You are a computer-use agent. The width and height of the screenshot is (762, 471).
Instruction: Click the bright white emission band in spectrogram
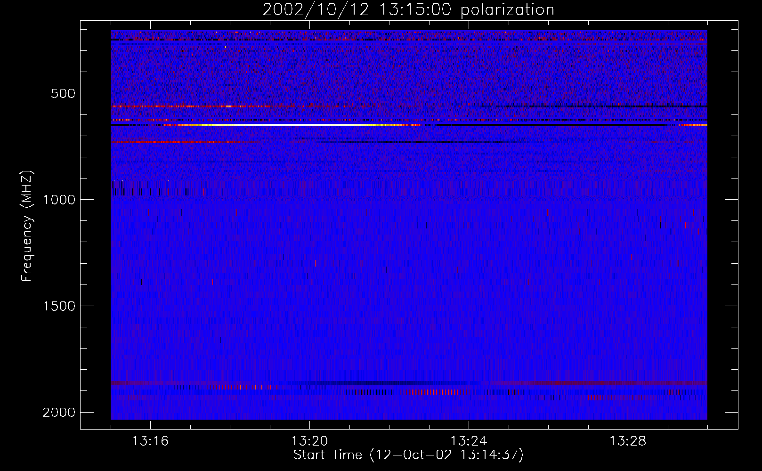click(x=292, y=125)
